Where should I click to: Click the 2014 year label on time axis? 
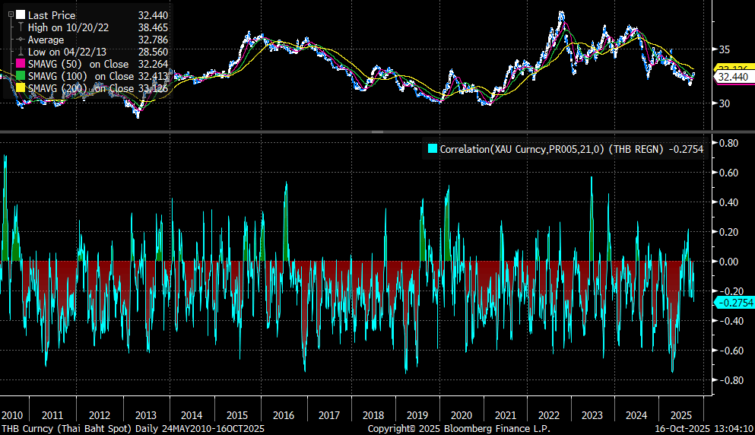(191, 415)
